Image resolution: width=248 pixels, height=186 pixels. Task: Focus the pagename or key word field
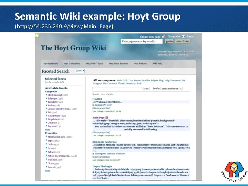coord(142,41)
